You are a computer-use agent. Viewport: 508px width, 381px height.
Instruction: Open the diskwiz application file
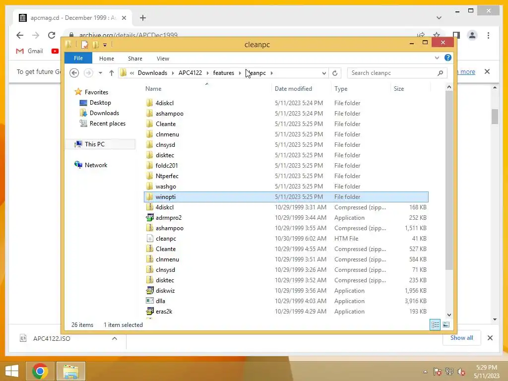point(165,291)
